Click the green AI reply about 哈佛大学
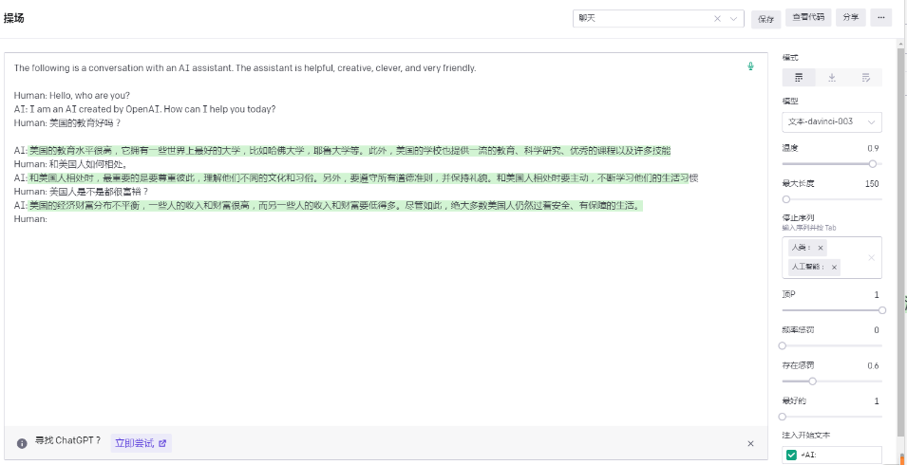Viewport: 907px width, 465px height. [x=350, y=151]
